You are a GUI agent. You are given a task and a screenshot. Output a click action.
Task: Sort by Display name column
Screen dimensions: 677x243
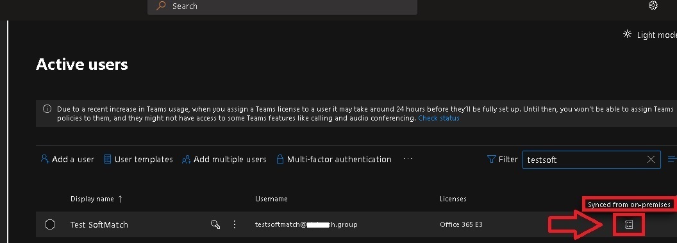(96, 199)
